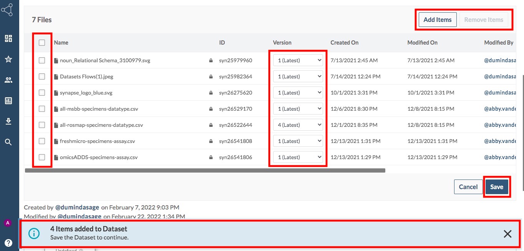Select the Favorites star icon

click(8, 59)
